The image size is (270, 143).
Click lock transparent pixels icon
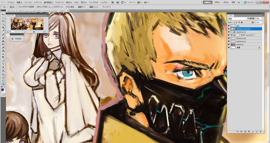coord(234,22)
